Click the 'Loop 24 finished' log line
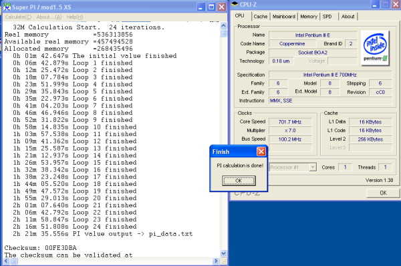 (75, 227)
